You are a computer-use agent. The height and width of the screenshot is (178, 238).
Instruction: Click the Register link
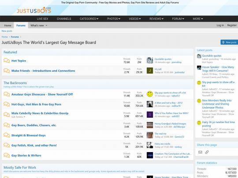pyautogui.click(x=232, y=25)
